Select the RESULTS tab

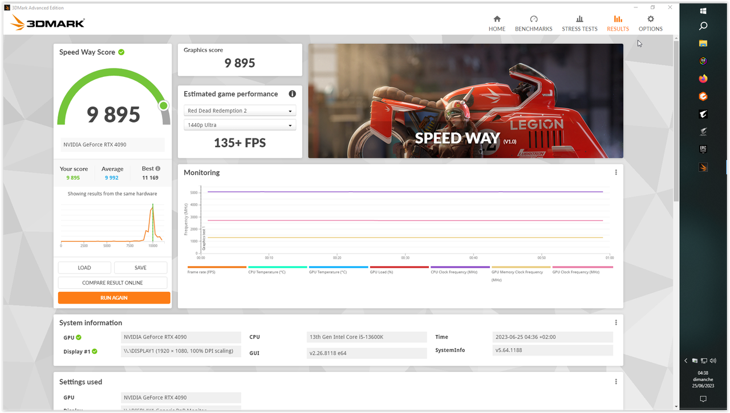[618, 23]
